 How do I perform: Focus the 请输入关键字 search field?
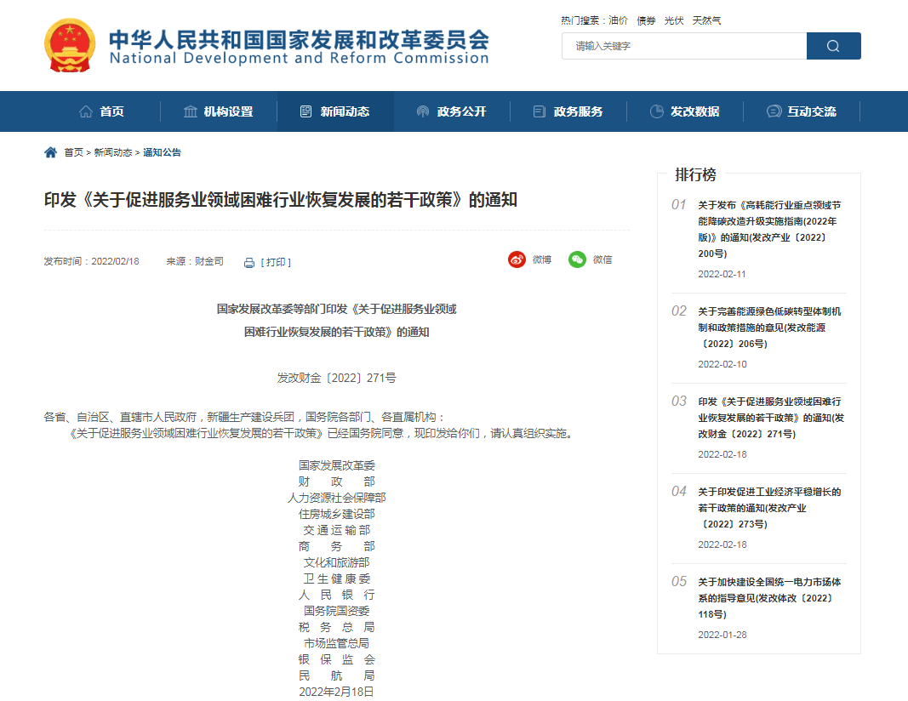pyautogui.click(x=684, y=46)
